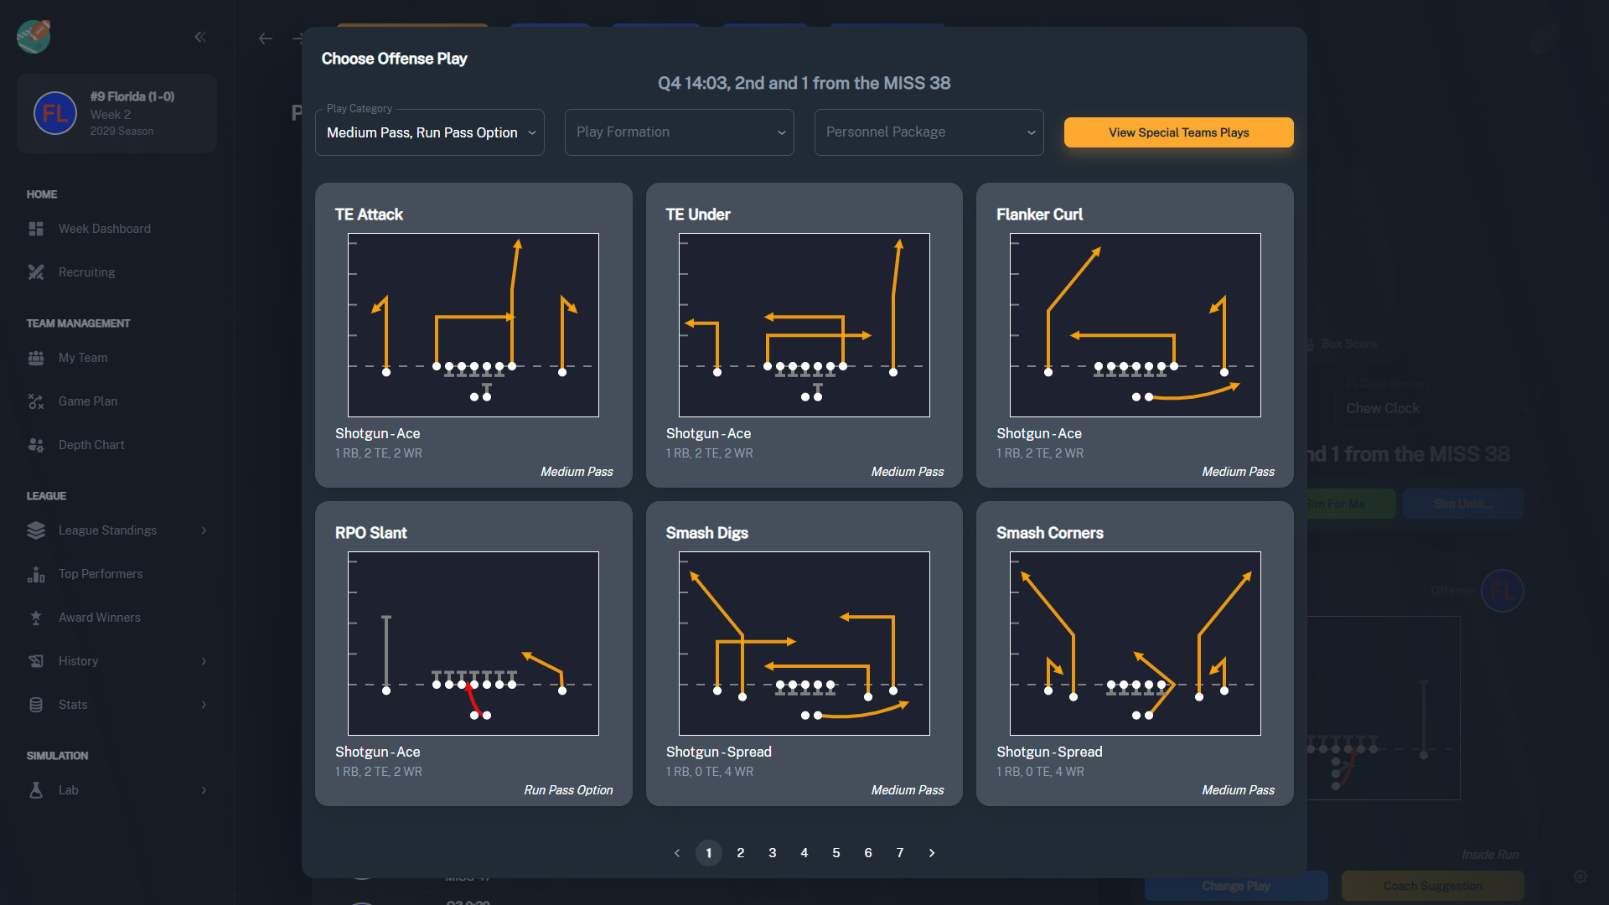The image size is (1609, 905).
Task: Click previous page arrow
Action: (x=677, y=852)
